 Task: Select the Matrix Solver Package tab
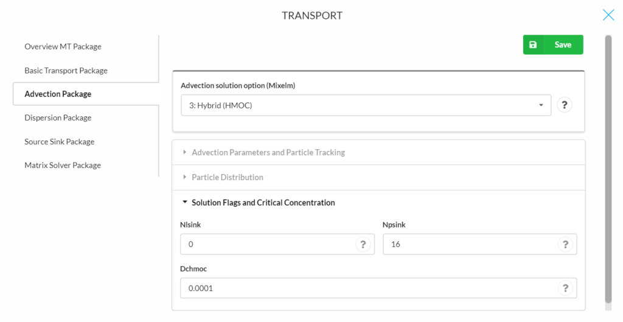tap(63, 165)
